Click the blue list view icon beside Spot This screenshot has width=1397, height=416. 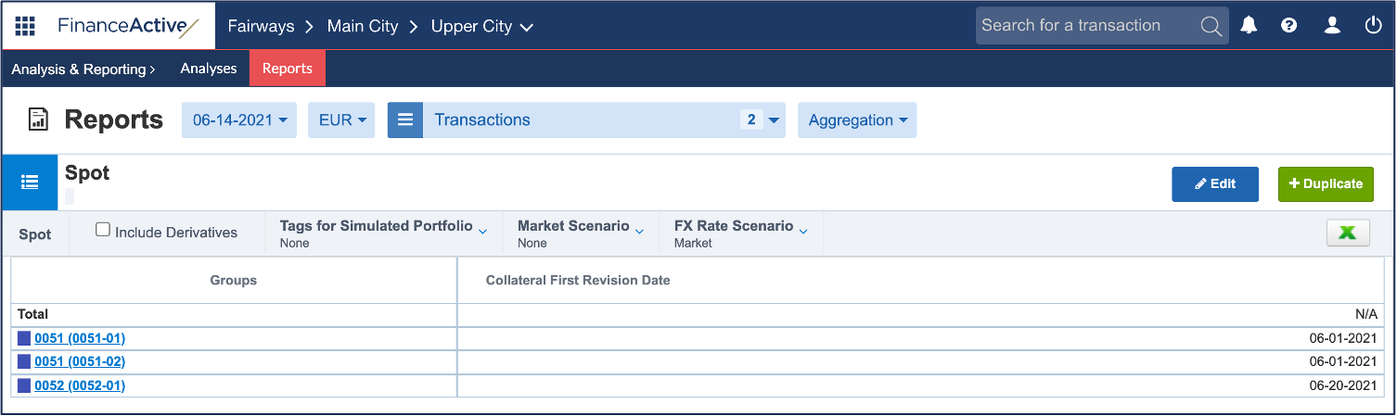(x=29, y=183)
